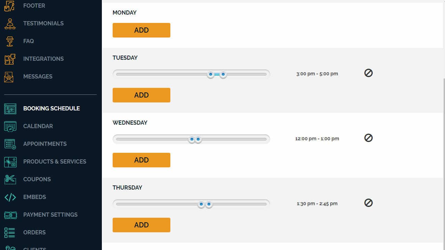Open Appointments using its list icon
The width and height of the screenshot is (445, 250).
10,144
